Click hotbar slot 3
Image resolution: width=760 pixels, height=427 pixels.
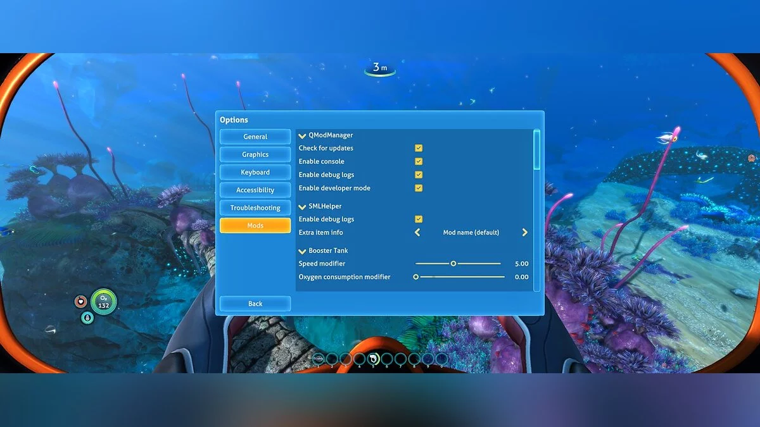346,359
